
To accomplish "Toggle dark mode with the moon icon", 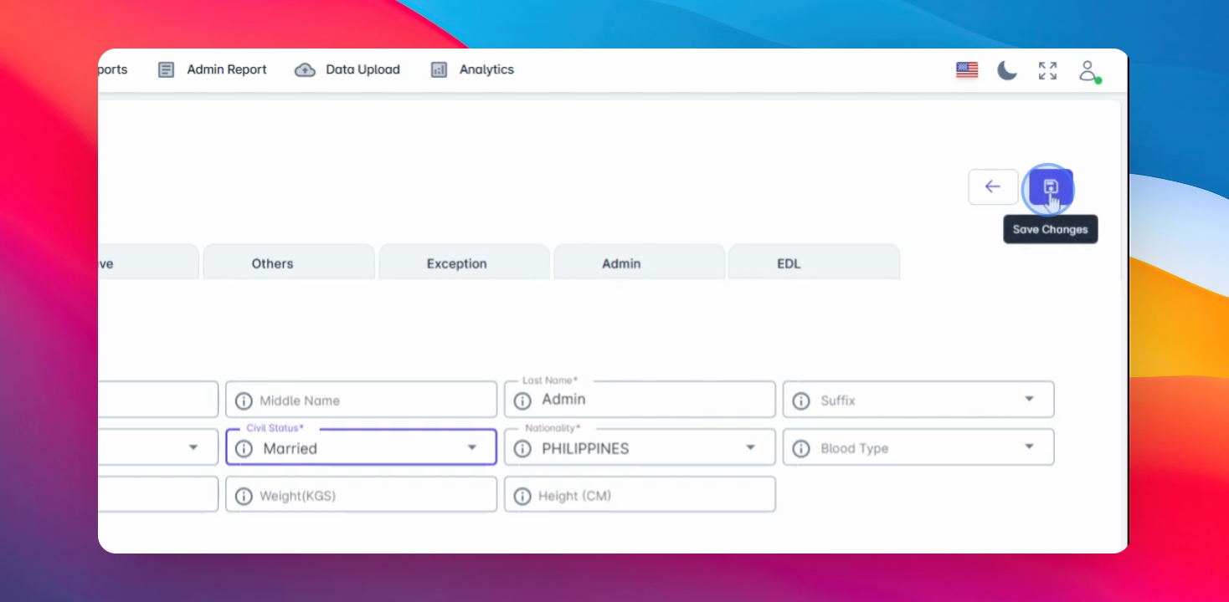I will pyautogui.click(x=1007, y=70).
